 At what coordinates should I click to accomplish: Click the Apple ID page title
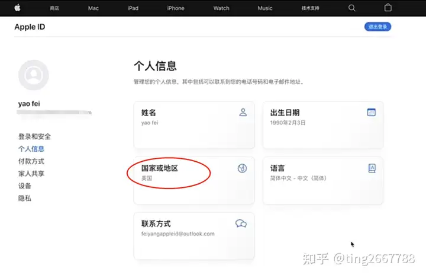pyautogui.click(x=30, y=27)
